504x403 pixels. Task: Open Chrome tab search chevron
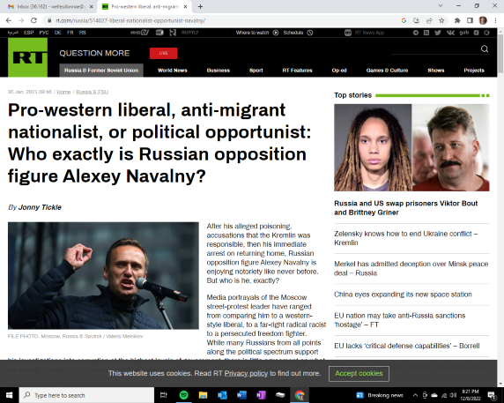(x=441, y=6)
